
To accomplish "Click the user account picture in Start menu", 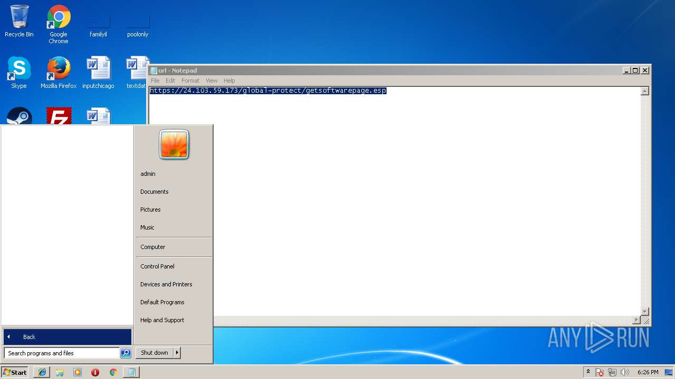I will click(x=174, y=144).
